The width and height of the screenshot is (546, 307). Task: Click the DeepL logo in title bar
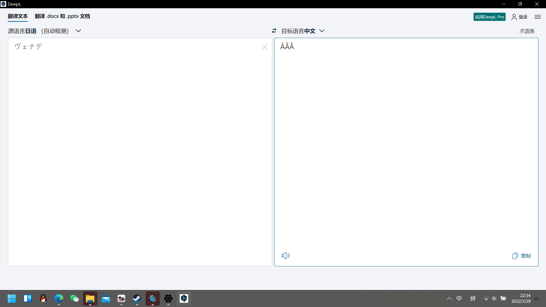click(3, 4)
